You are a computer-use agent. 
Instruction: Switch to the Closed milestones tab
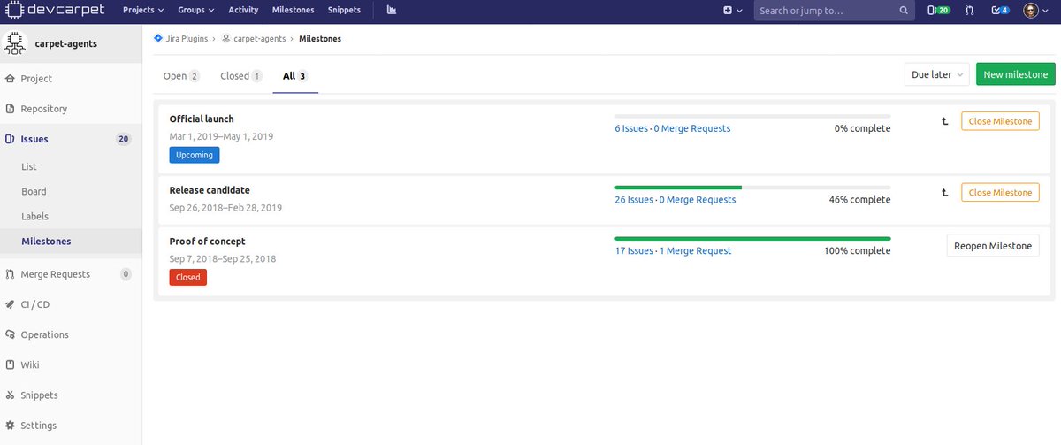tap(241, 76)
